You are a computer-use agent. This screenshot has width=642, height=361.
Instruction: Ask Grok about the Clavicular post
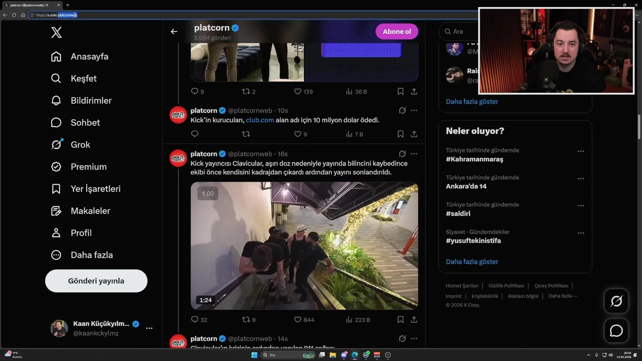click(x=402, y=154)
